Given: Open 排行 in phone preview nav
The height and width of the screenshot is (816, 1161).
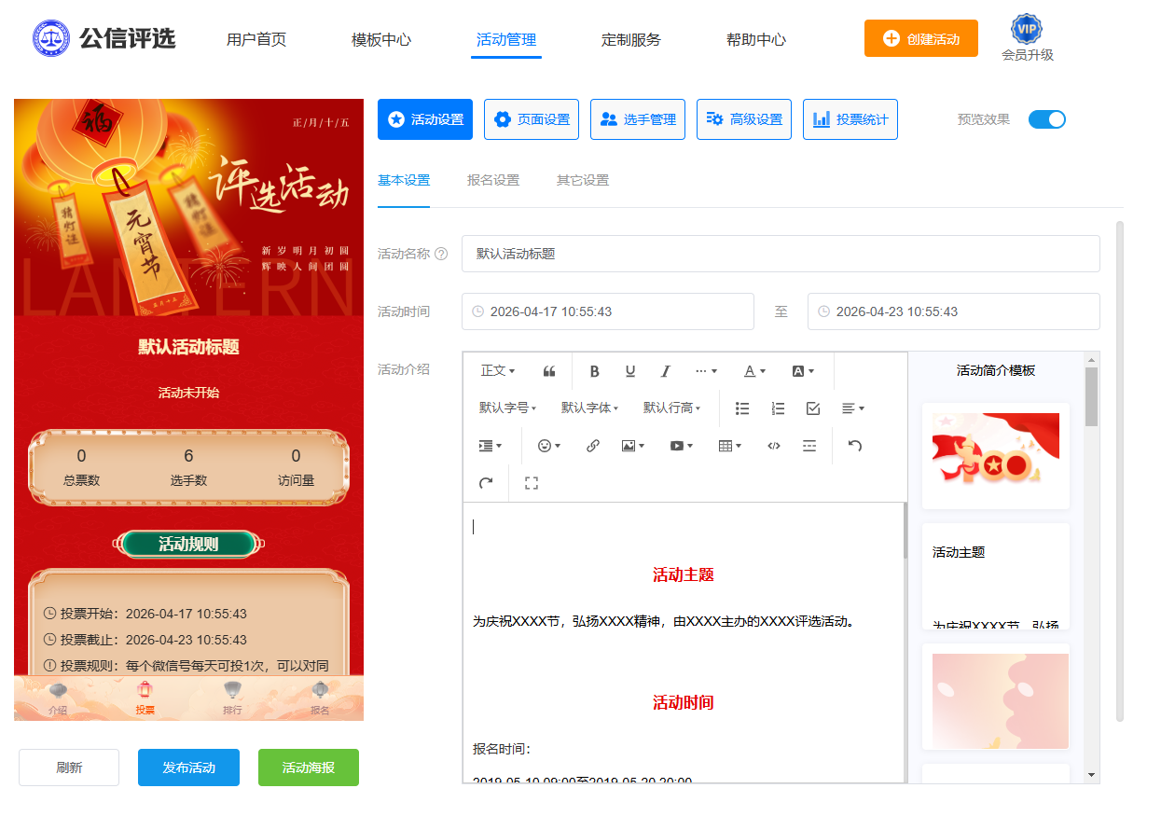Looking at the screenshot, I should (x=232, y=698).
